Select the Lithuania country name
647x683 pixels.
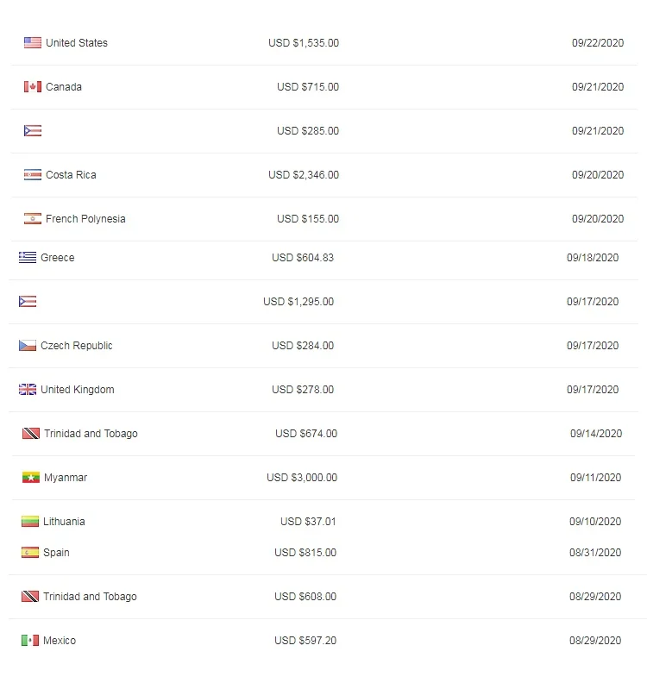coord(64,522)
